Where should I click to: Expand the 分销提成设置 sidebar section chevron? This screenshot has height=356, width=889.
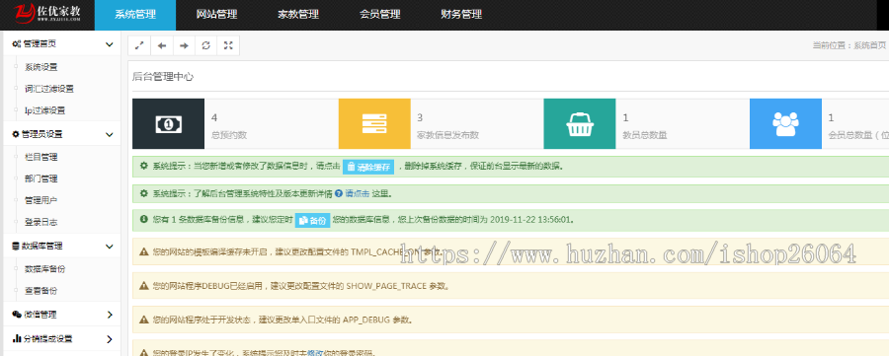click(110, 339)
